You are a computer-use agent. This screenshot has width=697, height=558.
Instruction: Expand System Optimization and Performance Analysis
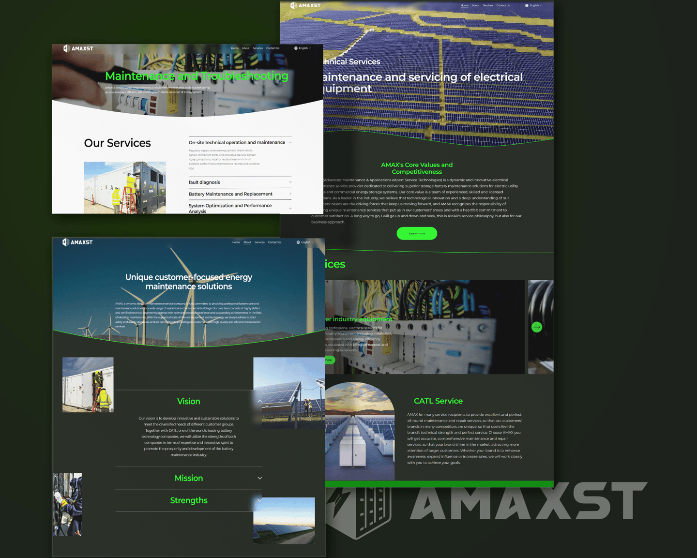(x=290, y=208)
